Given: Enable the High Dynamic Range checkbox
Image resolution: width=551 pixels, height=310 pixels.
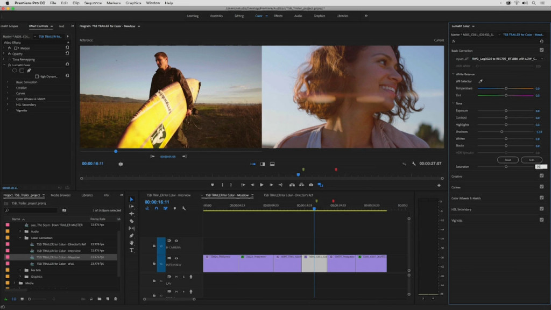Looking at the screenshot, I should click(x=37, y=76).
